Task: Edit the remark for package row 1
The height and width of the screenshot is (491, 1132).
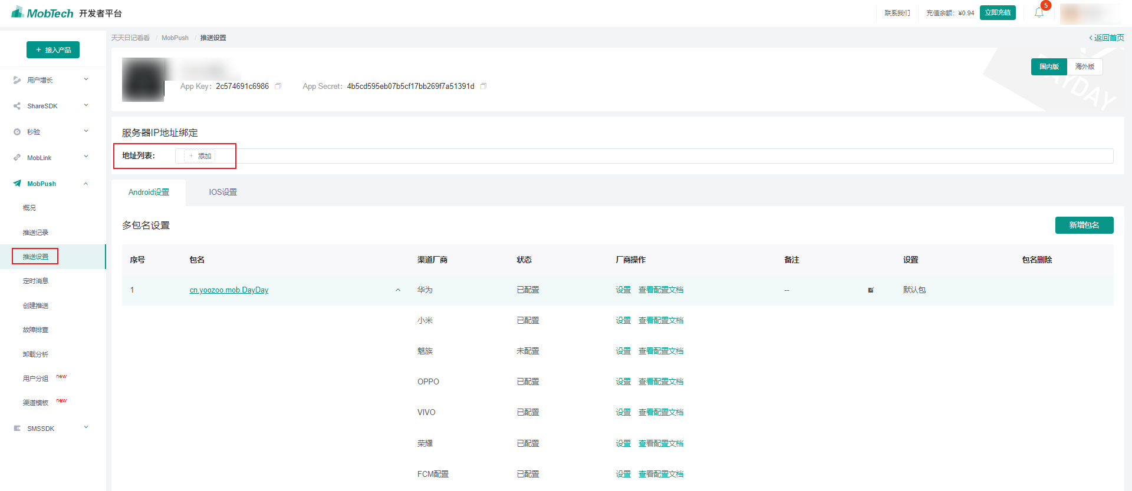Action: tap(871, 290)
